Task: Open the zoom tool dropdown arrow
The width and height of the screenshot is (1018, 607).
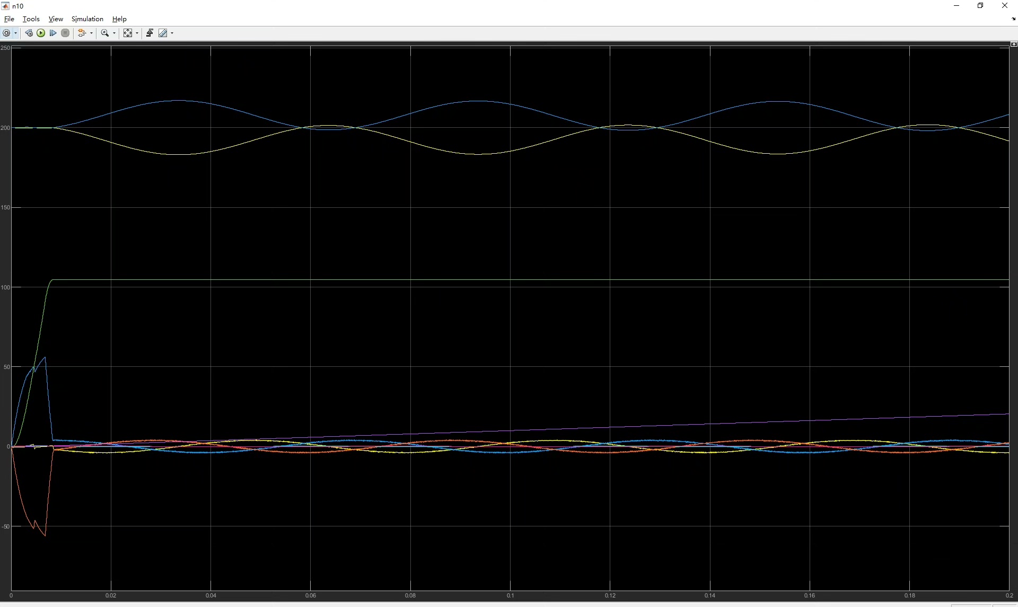Action: coord(114,33)
